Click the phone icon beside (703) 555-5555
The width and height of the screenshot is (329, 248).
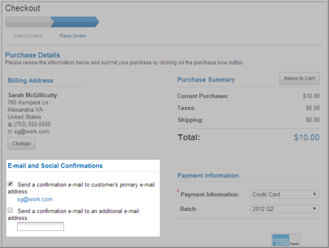tap(10, 125)
